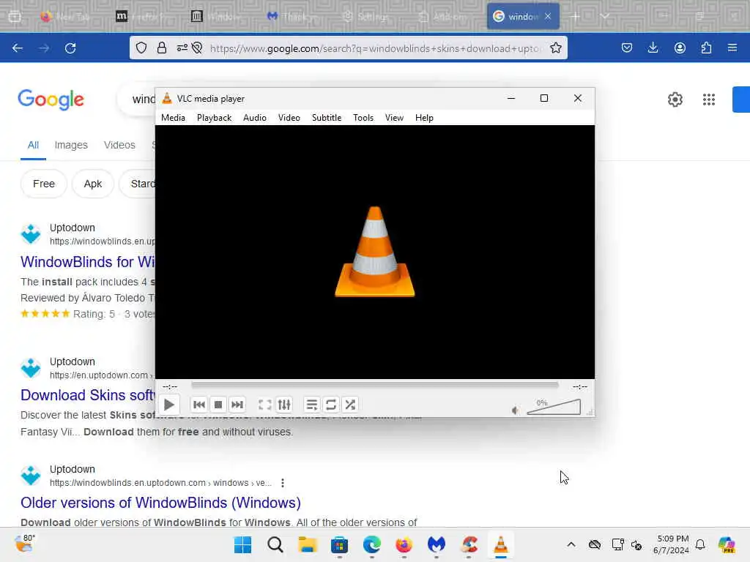Open Microsoft Edge from taskbar
750x562 pixels.
pyautogui.click(x=371, y=544)
